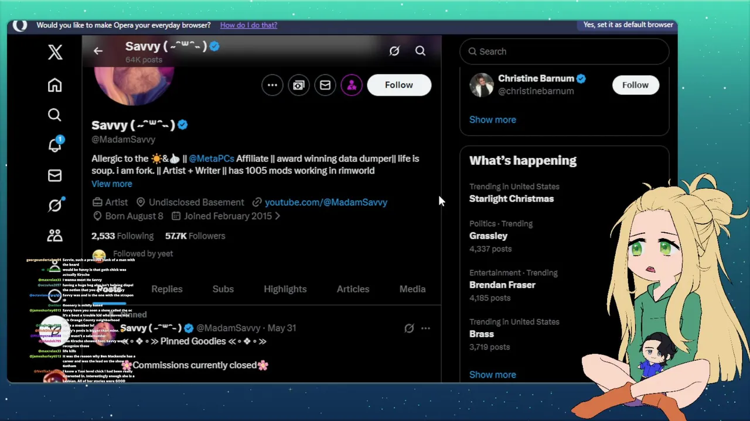Switch to the Subs tab

pyautogui.click(x=223, y=289)
